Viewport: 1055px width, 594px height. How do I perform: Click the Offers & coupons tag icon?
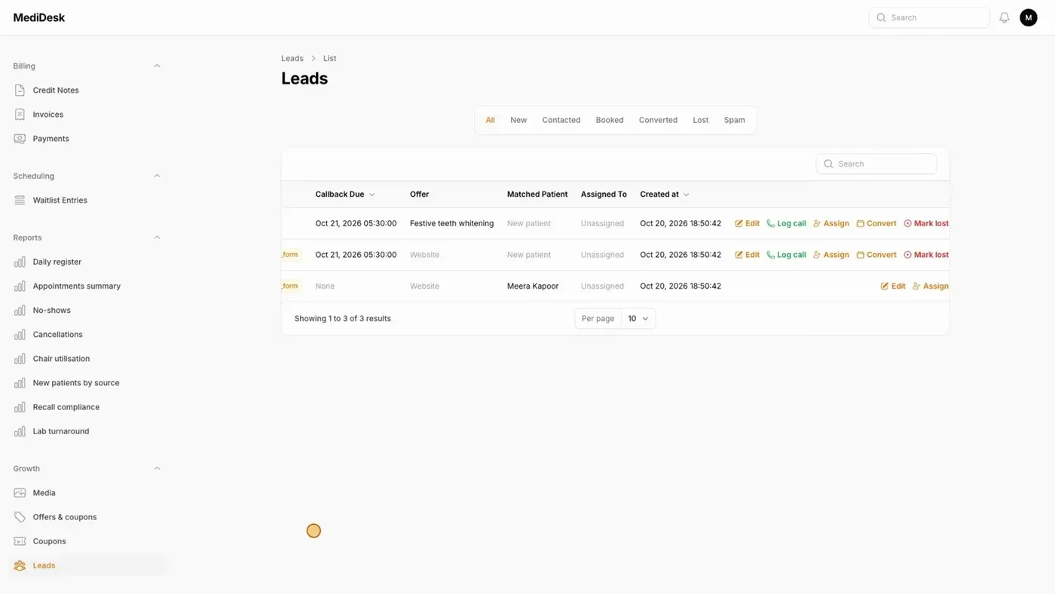pos(20,517)
